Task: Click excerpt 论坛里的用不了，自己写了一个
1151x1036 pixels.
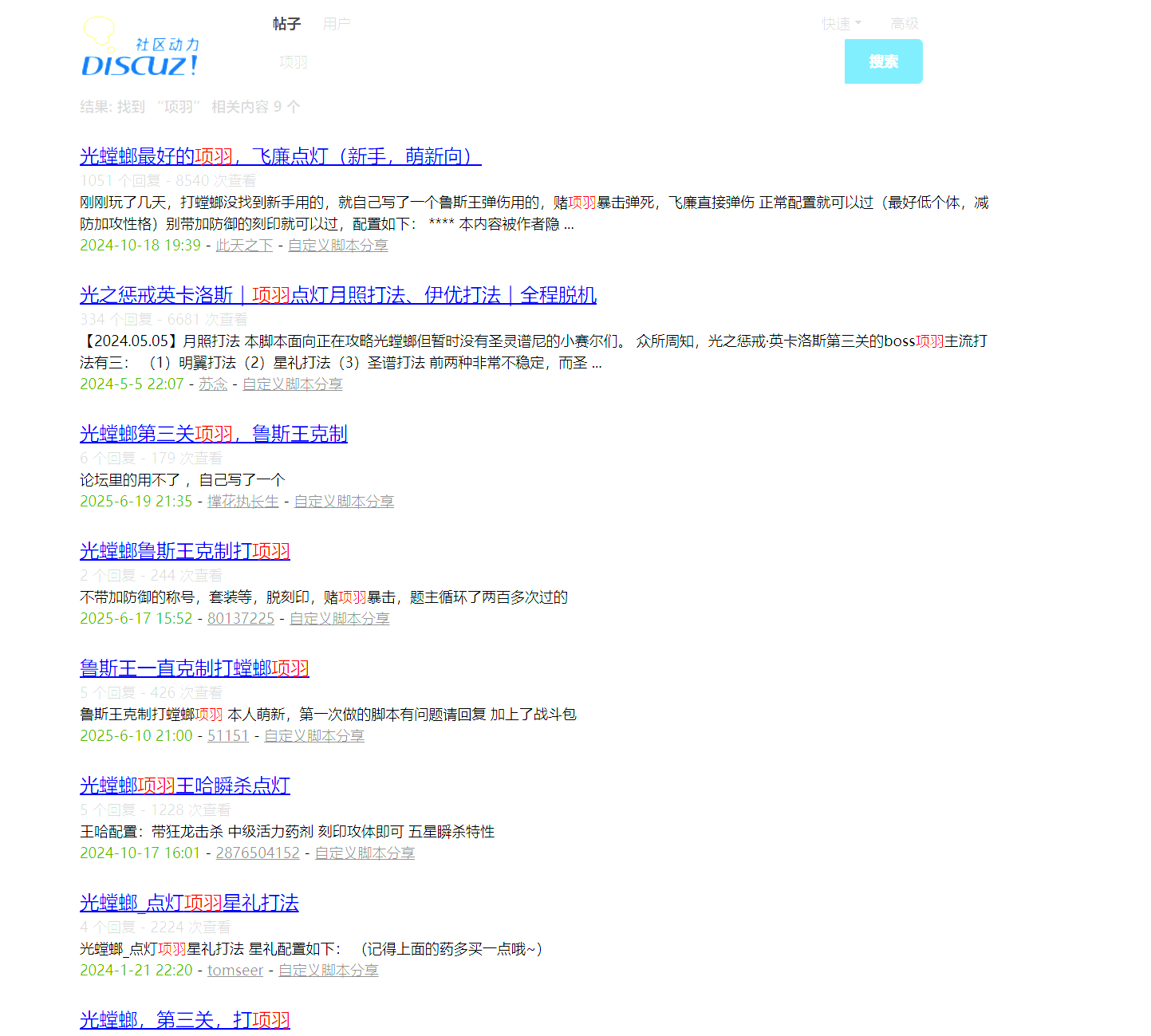Action: coord(183,480)
